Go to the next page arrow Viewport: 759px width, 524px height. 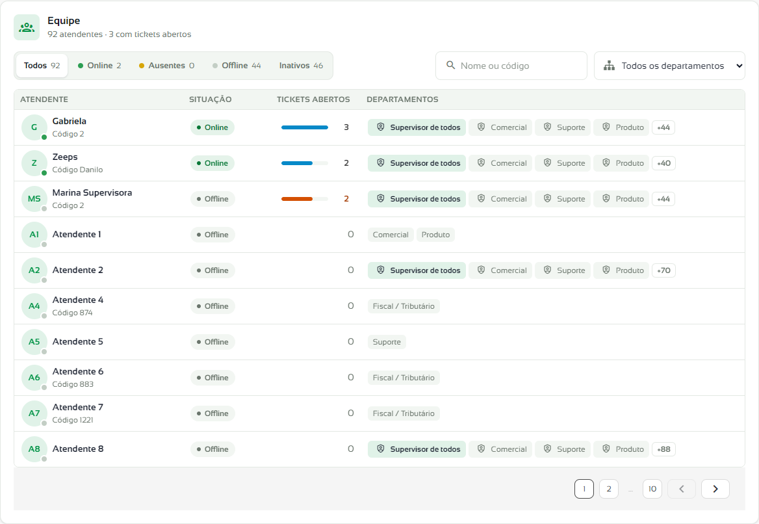[x=715, y=489]
